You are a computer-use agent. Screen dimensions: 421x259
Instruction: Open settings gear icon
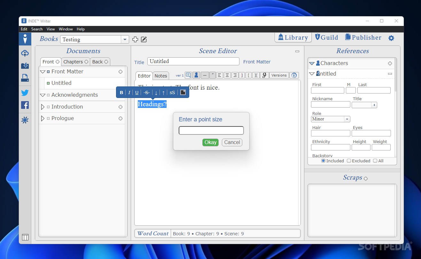[x=391, y=38]
